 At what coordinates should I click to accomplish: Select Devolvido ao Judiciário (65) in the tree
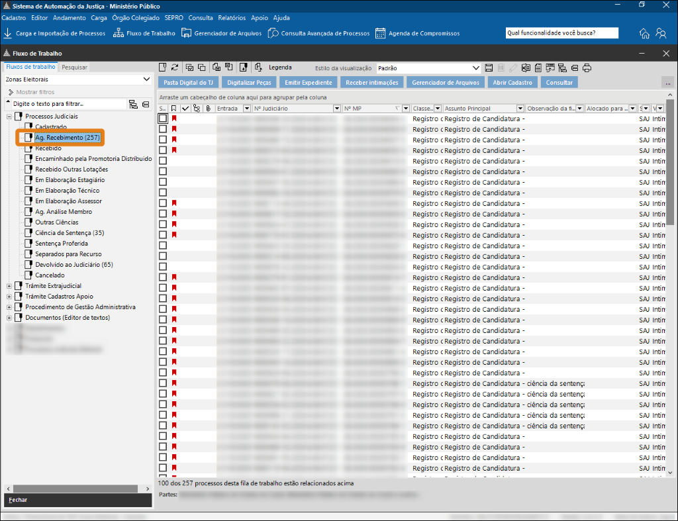[74, 265]
